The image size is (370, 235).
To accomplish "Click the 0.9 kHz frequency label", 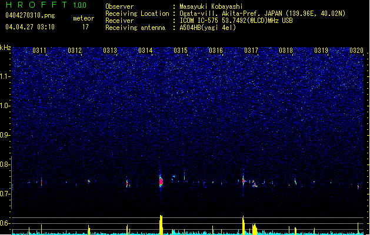I will [5, 135].
